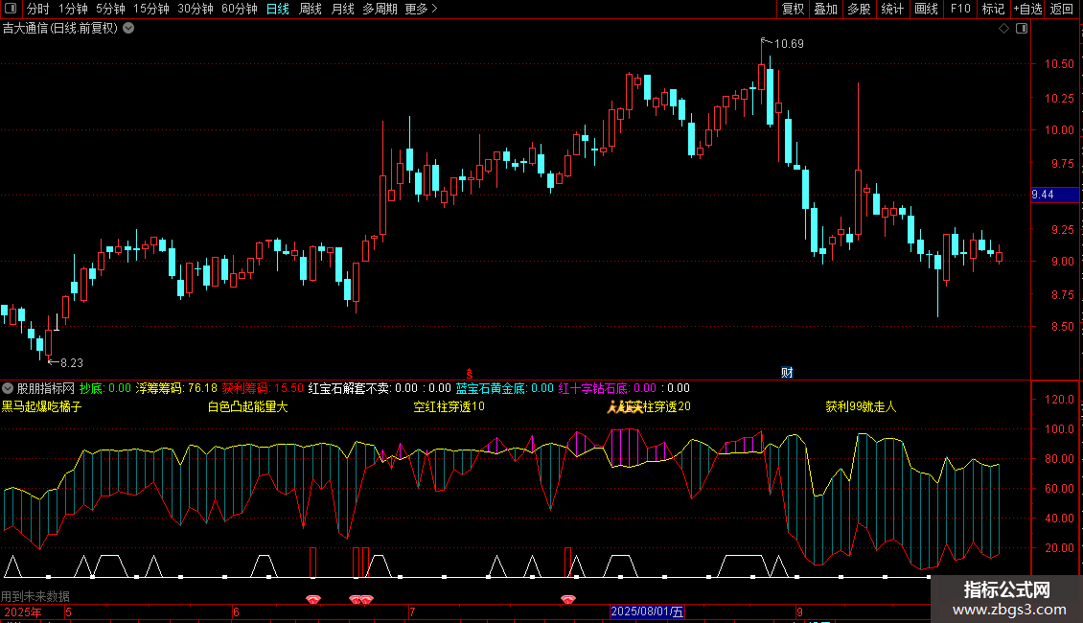Viewport: 1083px width, 623px height.
Task: Click the 白色凸起能量大 text
Action: coord(248,406)
